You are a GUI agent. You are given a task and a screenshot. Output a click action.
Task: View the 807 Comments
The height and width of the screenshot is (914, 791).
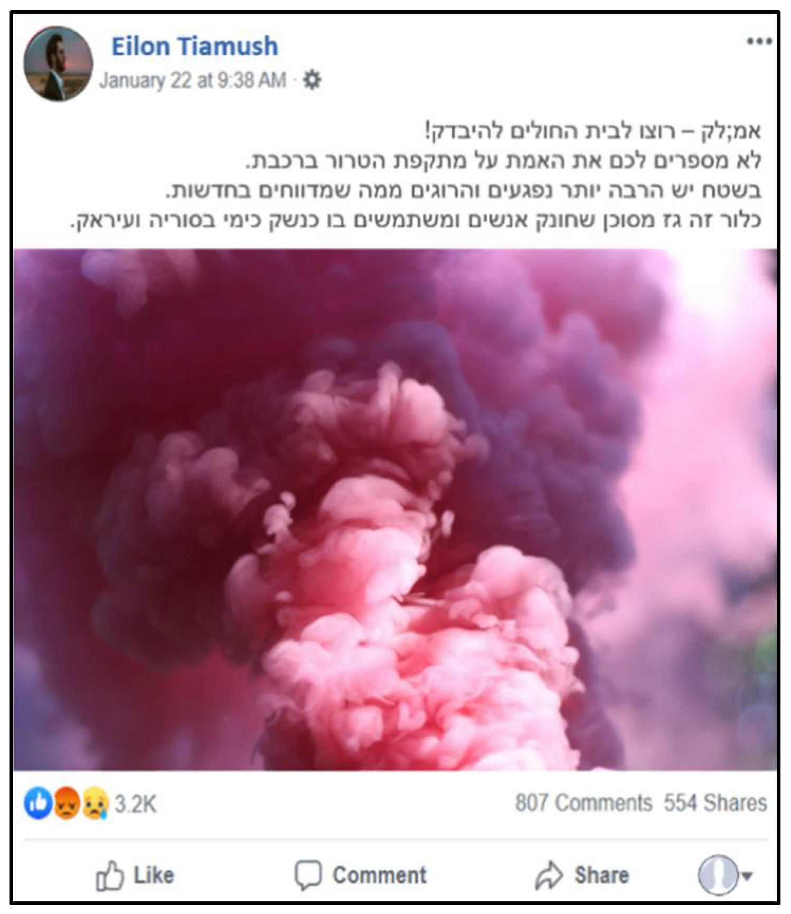click(x=584, y=803)
